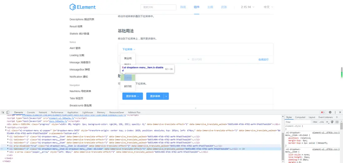Close the DevTools panel

[x=340, y=112]
